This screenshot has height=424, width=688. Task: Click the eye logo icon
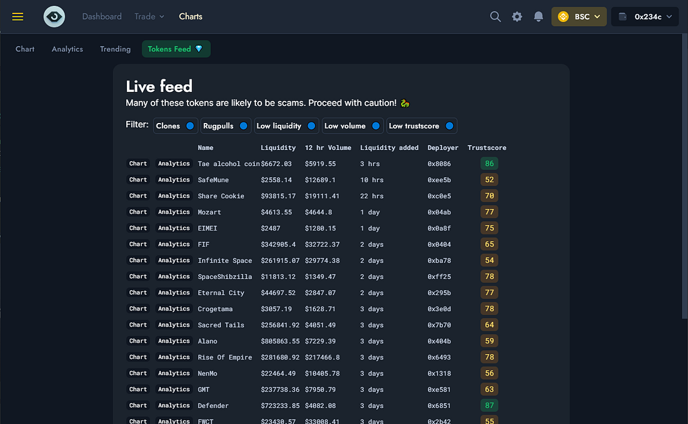[54, 17]
